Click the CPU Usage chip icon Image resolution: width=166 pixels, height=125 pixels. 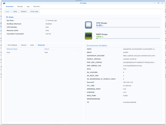(88, 25)
